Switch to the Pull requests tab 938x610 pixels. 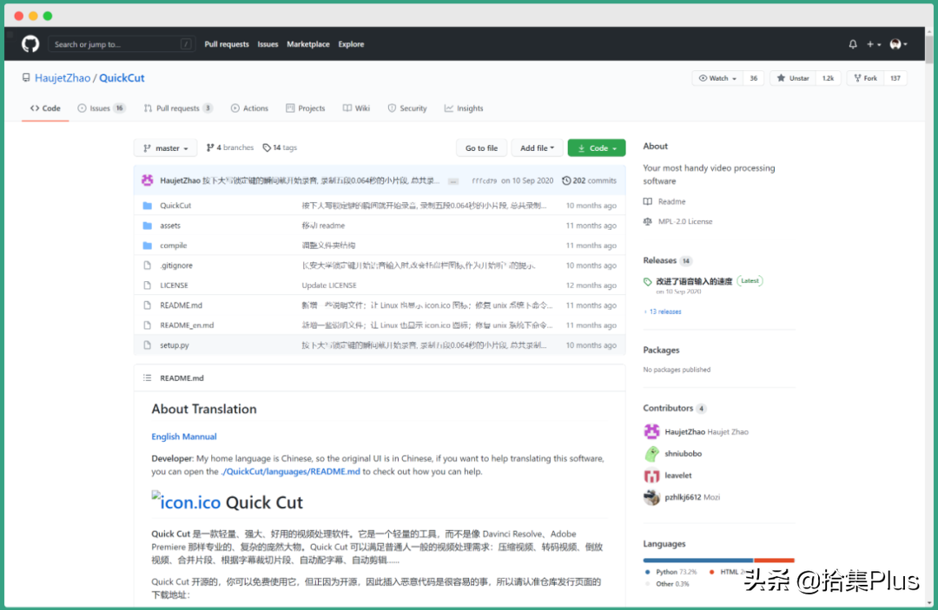pyautogui.click(x=178, y=108)
